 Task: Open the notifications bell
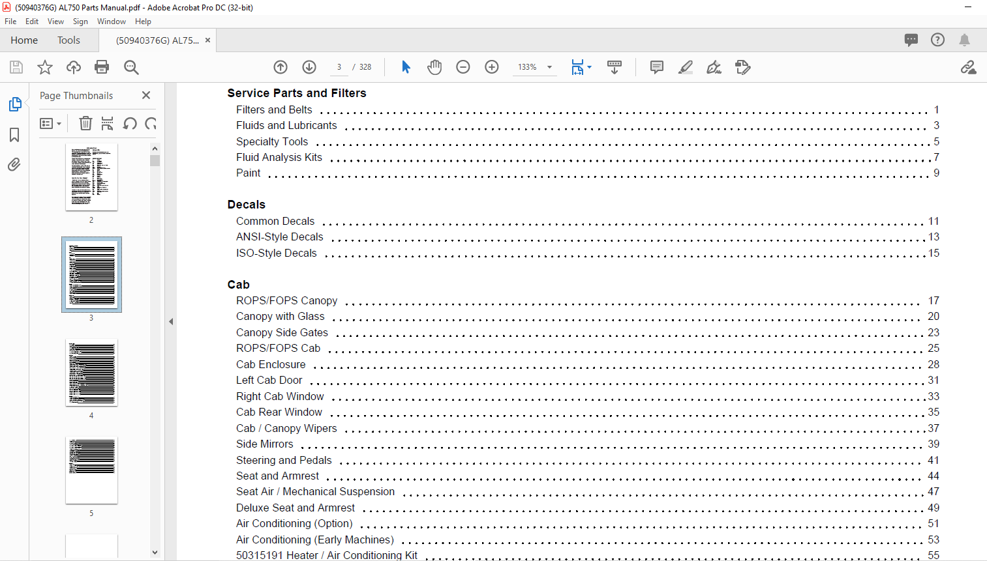coord(964,40)
